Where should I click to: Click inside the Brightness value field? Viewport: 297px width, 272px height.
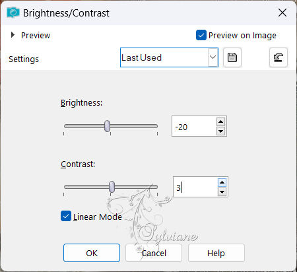click(x=194, y=126)
